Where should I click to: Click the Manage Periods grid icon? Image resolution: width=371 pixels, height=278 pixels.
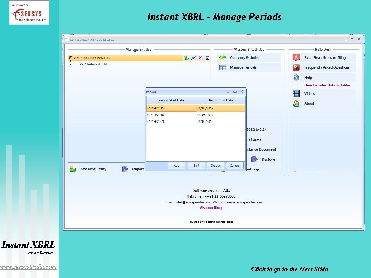click(x=222, y=67)
